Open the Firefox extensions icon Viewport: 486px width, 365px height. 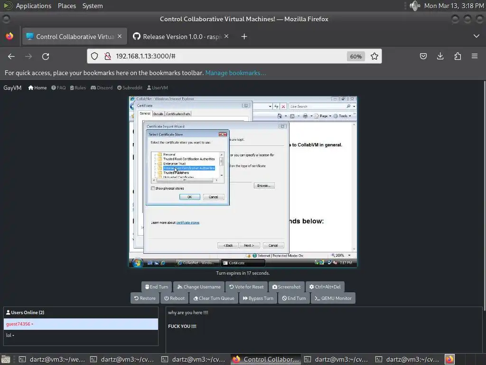458,56
